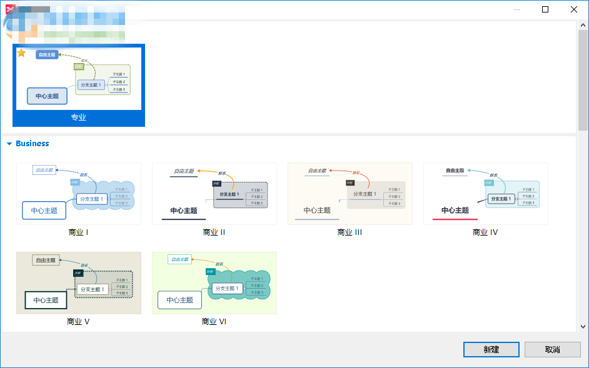589x368 pixels.
Task: Collapse the Business section triangle
Action: (9, 144)
